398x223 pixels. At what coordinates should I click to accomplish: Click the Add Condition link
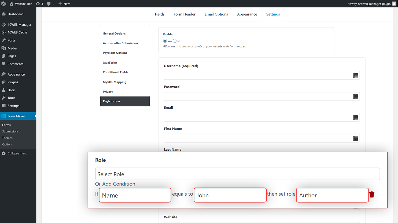click(119, 184)
